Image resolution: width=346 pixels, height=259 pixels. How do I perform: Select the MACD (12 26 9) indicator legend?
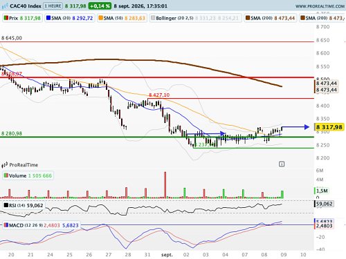[x=42, y=225]
